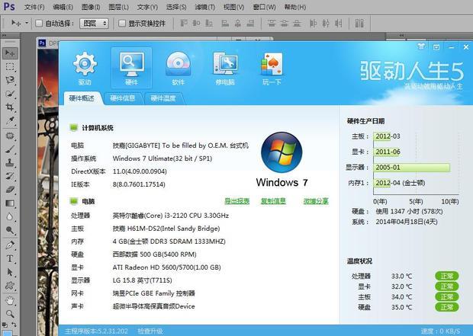This screenshot has width=473, height=336.
Task: Select the Hand tool
Action: click(10, 300)
